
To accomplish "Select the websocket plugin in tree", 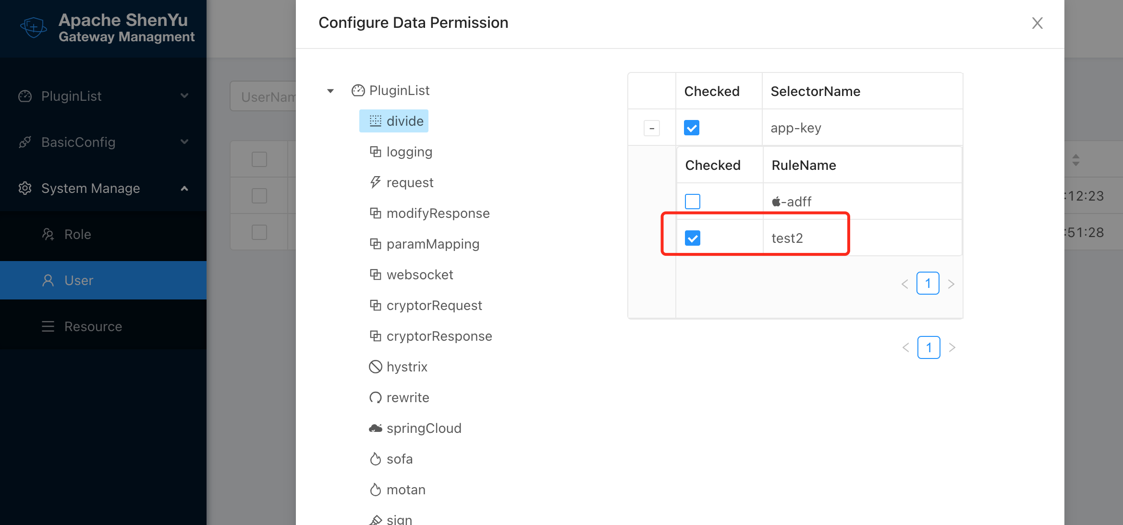I will (x=420, y=274).
